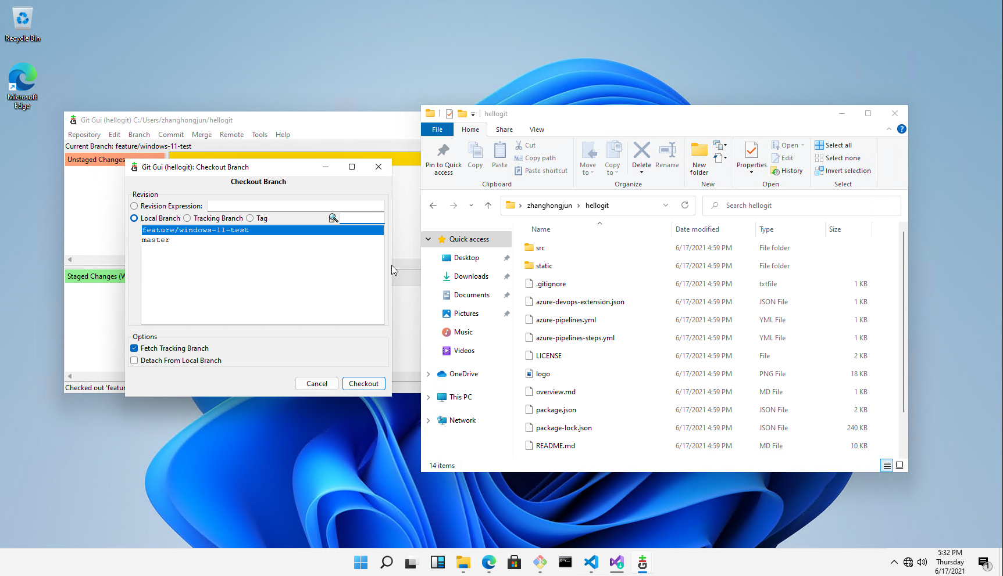1003x576 pixels.
Task: Click Explorer file list vertical scrollbar
Action: 904,322
